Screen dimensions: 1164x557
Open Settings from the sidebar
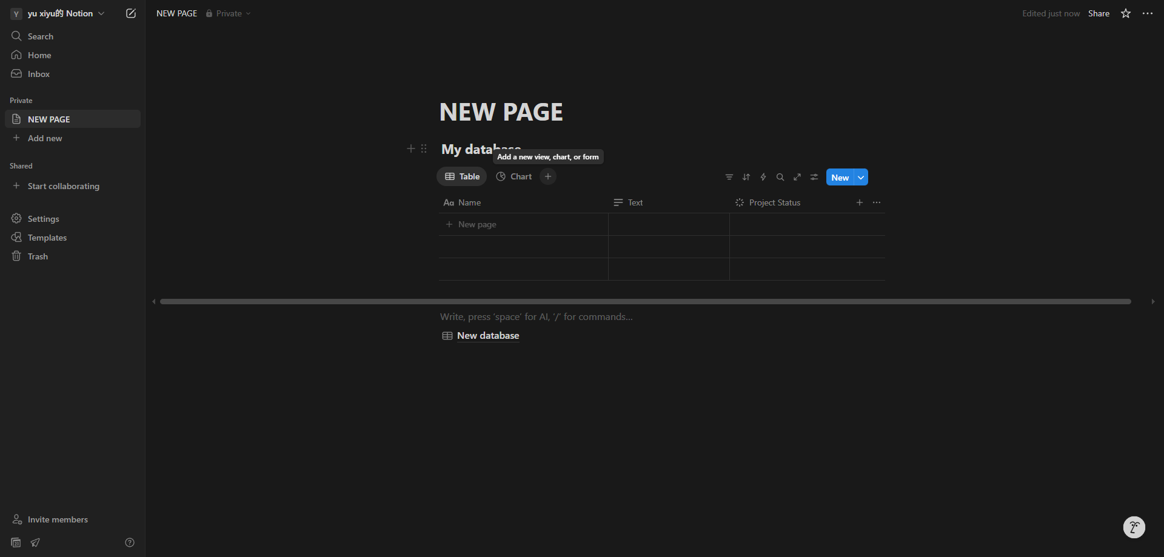pyautogui.click(x=73, y=219)
